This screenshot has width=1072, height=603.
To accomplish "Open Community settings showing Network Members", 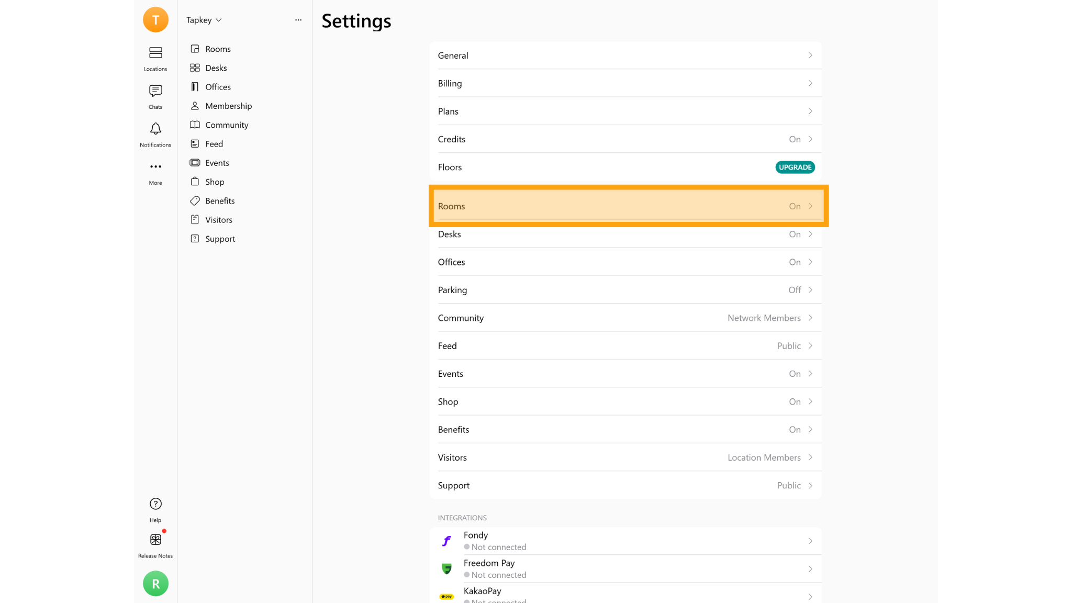I will 625,318.
